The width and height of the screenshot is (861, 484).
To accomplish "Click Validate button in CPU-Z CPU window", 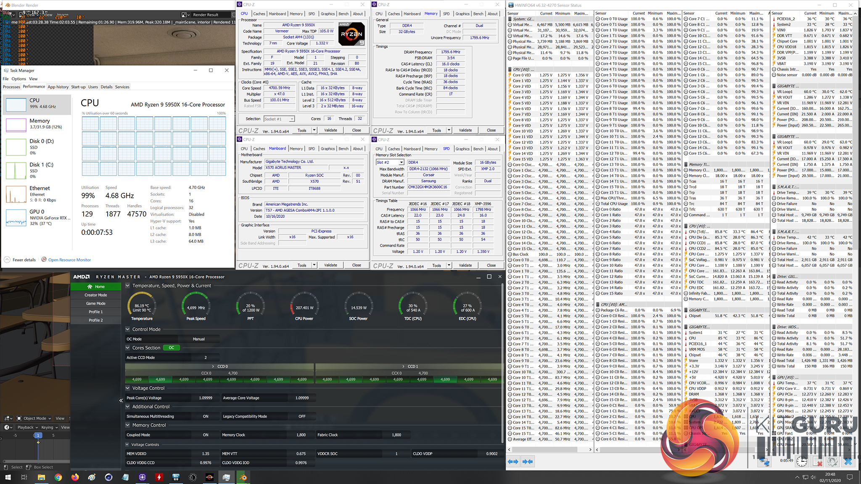I will (x=330, y=130).
